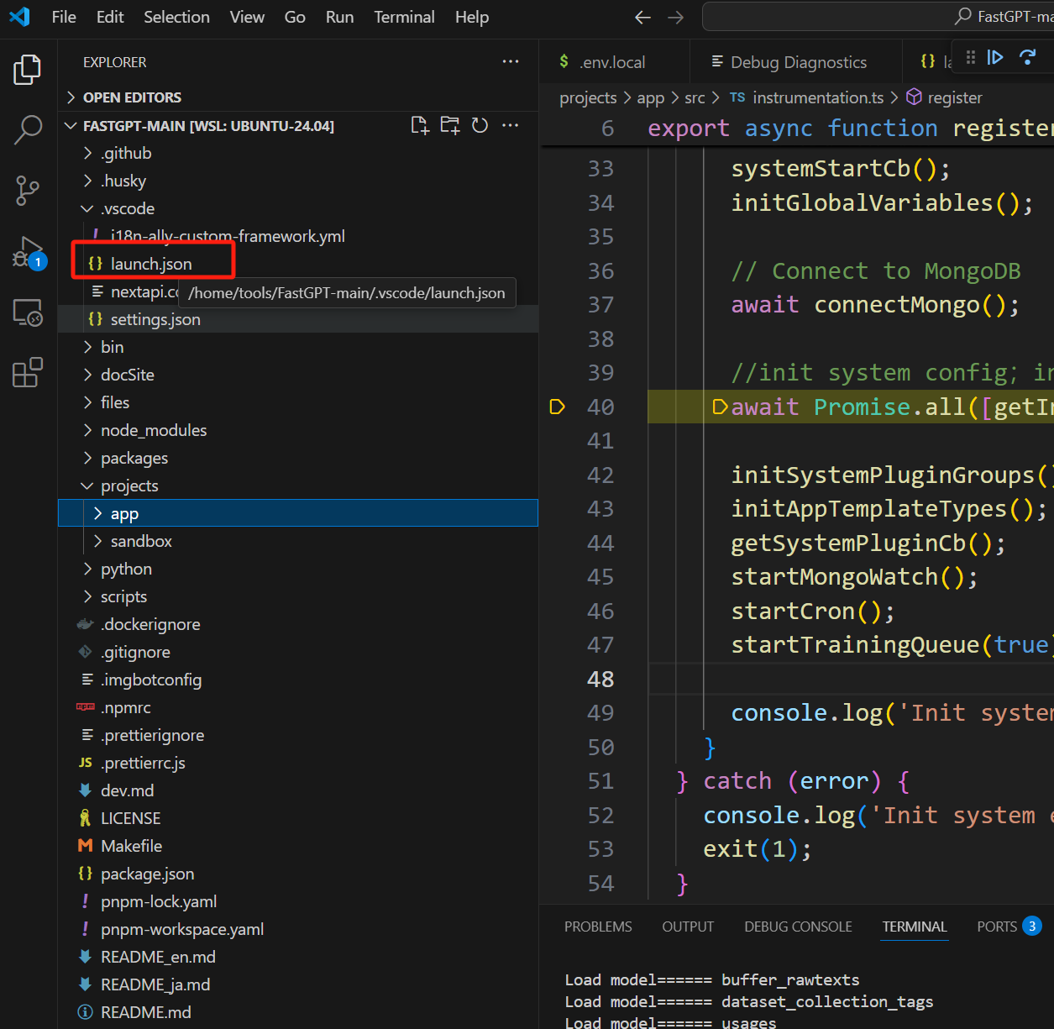Viewport: 1054px width, 1029px height.
Task: Click the instrumentation.ts breadcrumb item
Action: [x=817, y=97]
